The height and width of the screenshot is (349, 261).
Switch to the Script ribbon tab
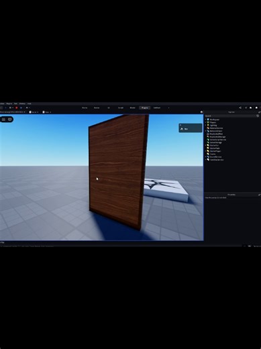click(x=121, y=108)
